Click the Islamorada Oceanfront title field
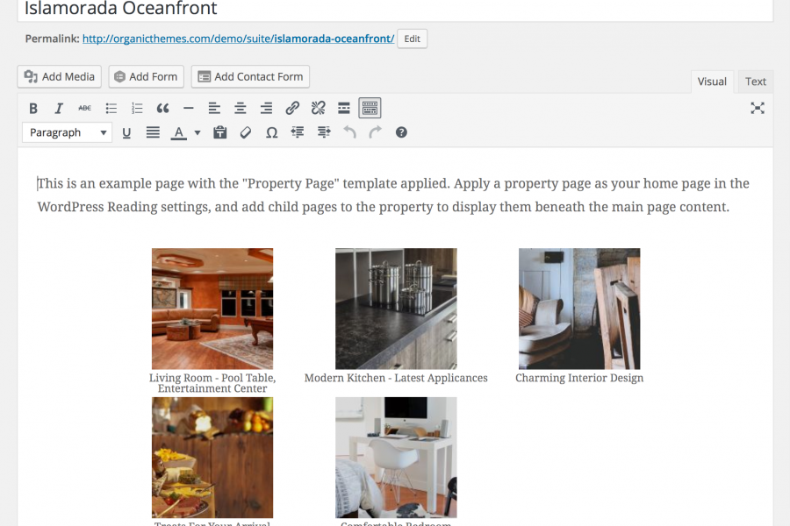This screenshot has width=790, height=526. [395, 9]
